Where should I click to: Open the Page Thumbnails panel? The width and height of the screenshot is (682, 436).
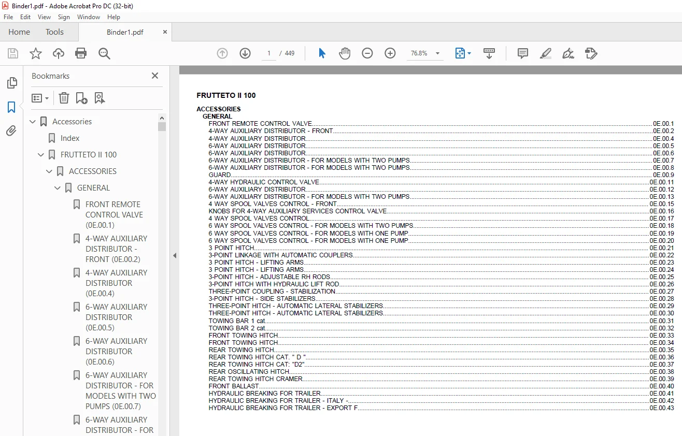(x=11, y=83)
